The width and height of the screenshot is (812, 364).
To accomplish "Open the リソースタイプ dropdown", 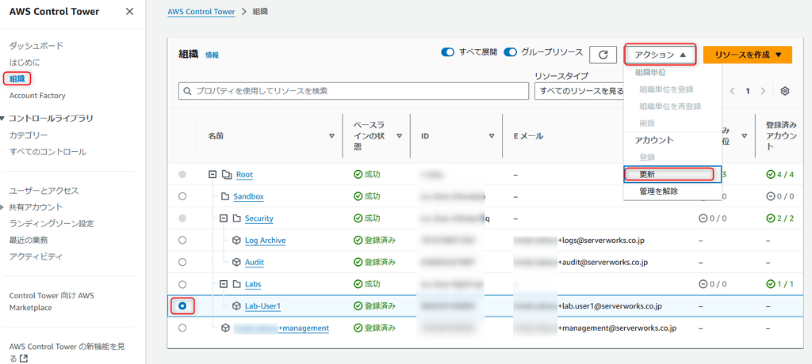I will [x=579, y=90].
